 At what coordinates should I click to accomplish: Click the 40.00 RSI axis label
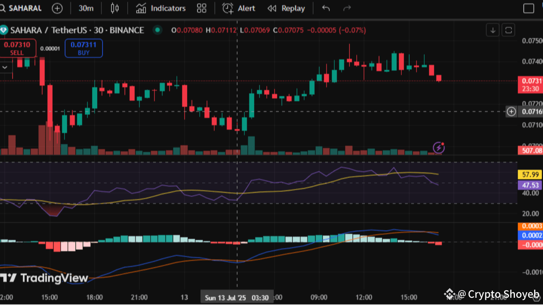coord(531,193)
